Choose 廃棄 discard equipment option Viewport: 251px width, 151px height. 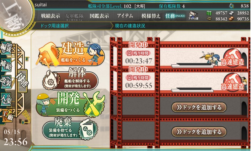[x=70, y=129]
